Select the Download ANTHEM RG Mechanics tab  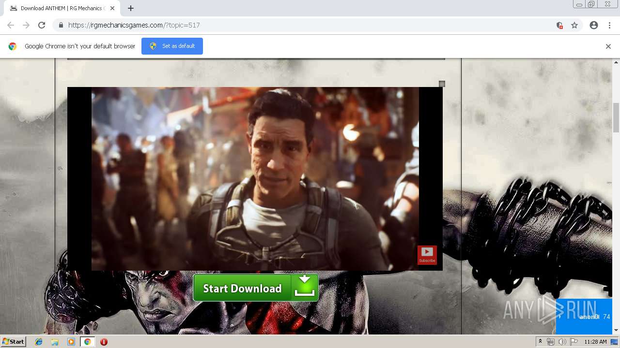(62, 8)
